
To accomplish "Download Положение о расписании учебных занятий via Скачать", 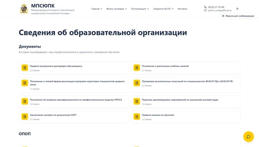I will tap(147, 70).
